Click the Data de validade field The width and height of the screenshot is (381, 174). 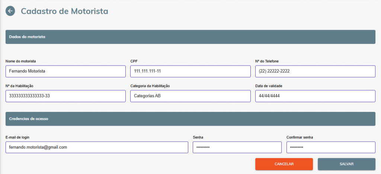click(315, 96)
